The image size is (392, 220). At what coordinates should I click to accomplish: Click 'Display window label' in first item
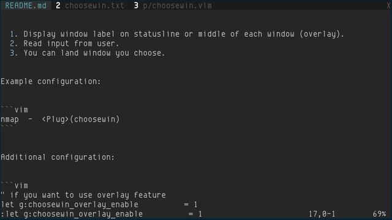[x=69, y=34]
